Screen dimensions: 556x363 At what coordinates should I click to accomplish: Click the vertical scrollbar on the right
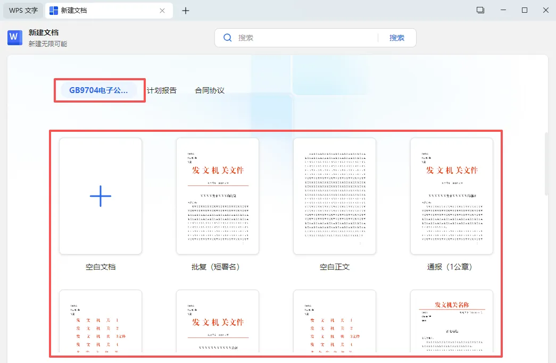(546, 164)
